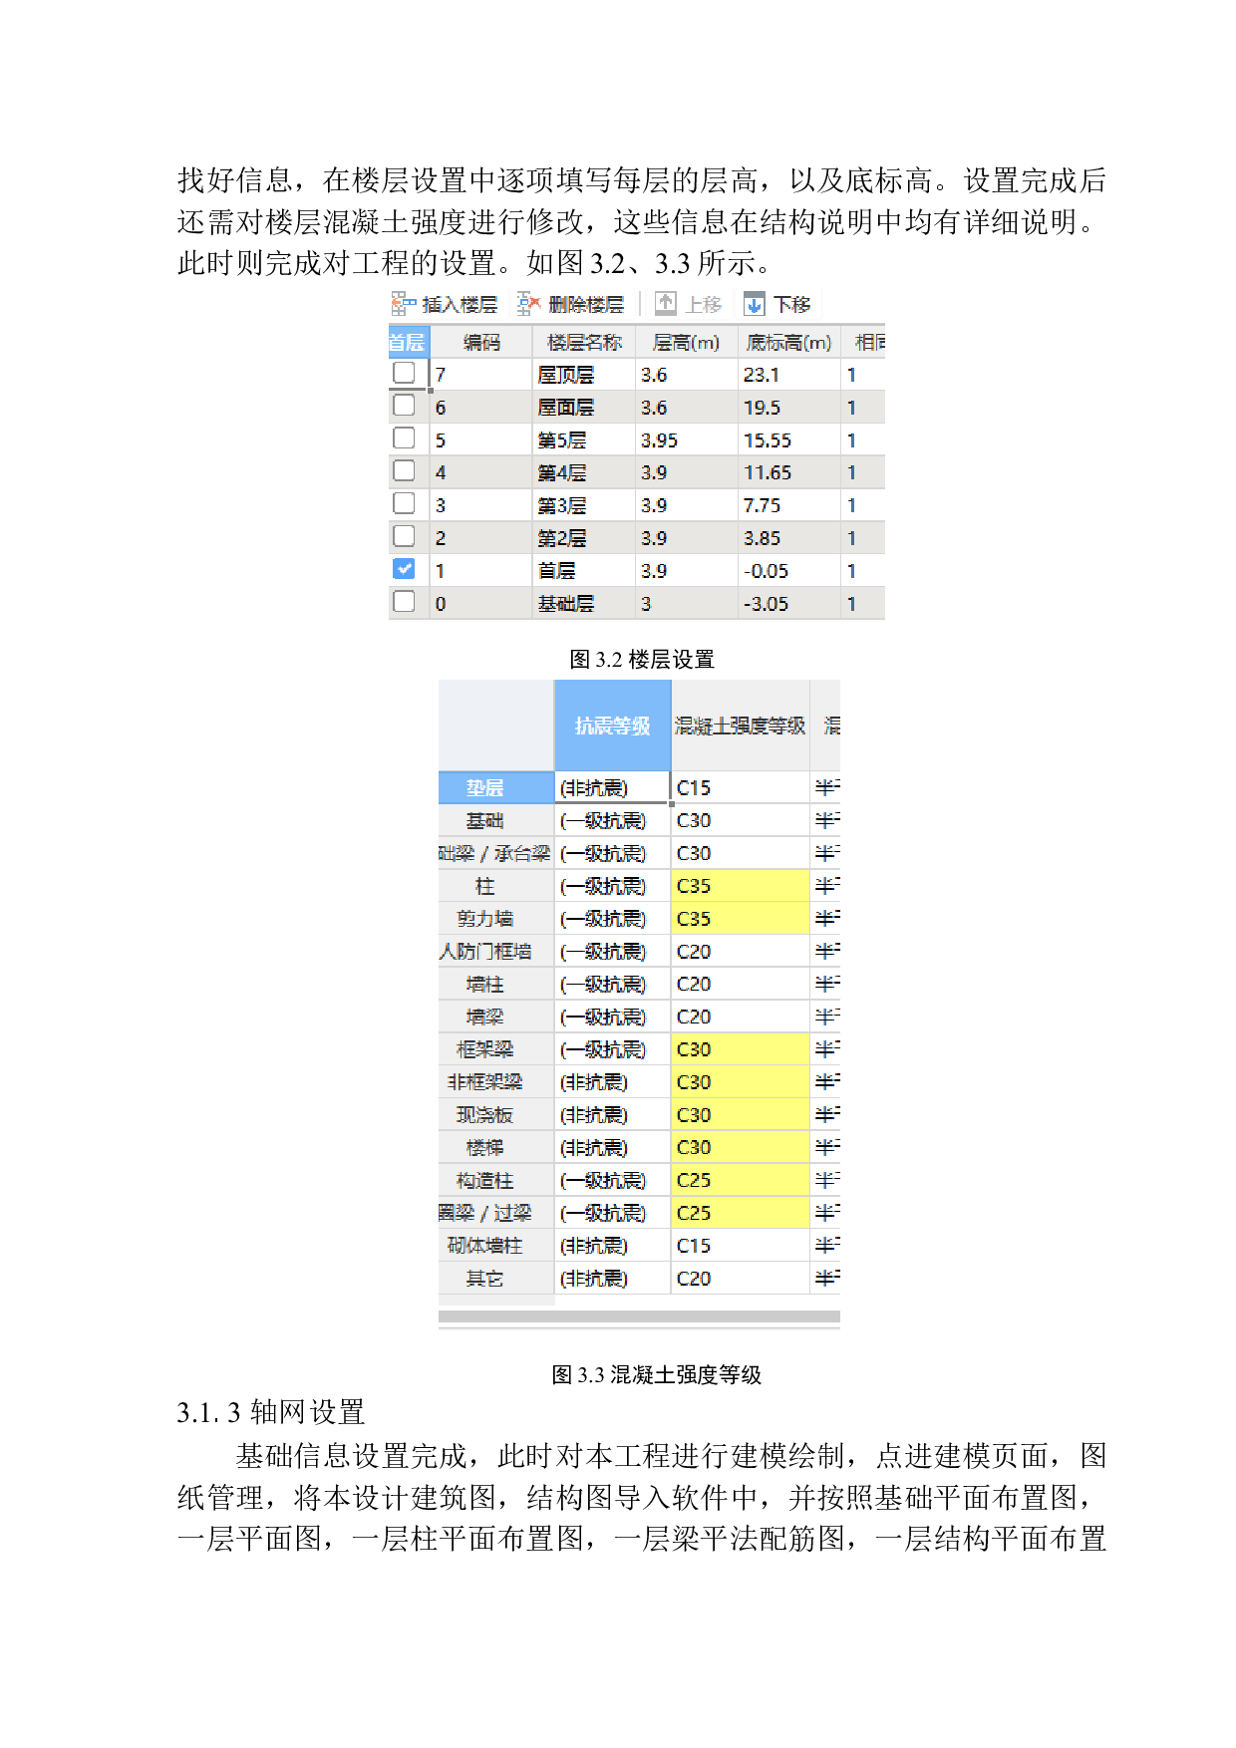Check the 首层 box for floor 7 屋顶层
This screenshot has width=1236, height=1748.
(404, 373)
